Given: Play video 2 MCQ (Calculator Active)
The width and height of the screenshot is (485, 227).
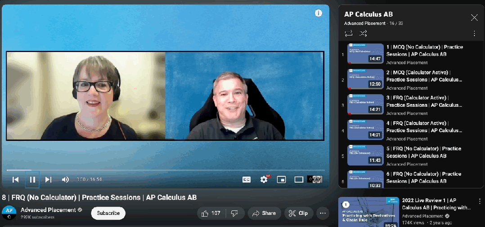Looking at the screenshot, I should click(x=411, y=79).
